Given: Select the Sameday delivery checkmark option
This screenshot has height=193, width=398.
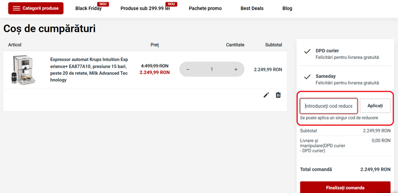Looking at the screenshot, I should (x=307, y=77).
